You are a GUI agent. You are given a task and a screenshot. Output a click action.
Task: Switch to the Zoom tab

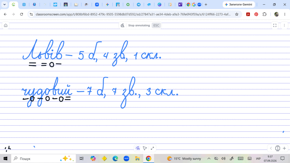199,5
